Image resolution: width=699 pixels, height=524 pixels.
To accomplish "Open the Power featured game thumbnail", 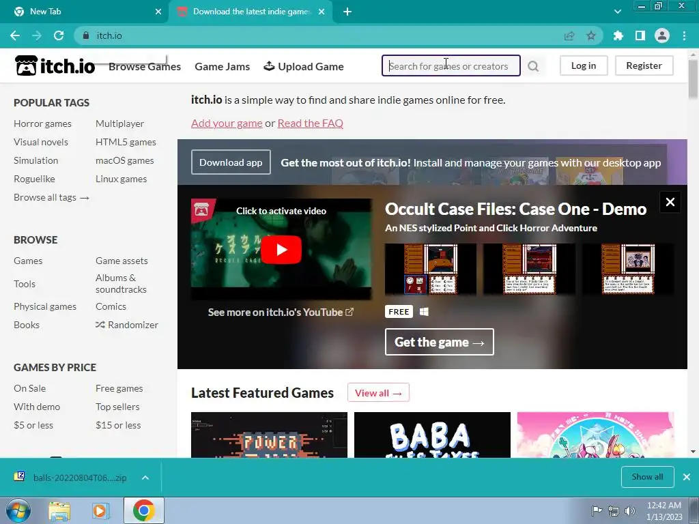I will [269, 435].
